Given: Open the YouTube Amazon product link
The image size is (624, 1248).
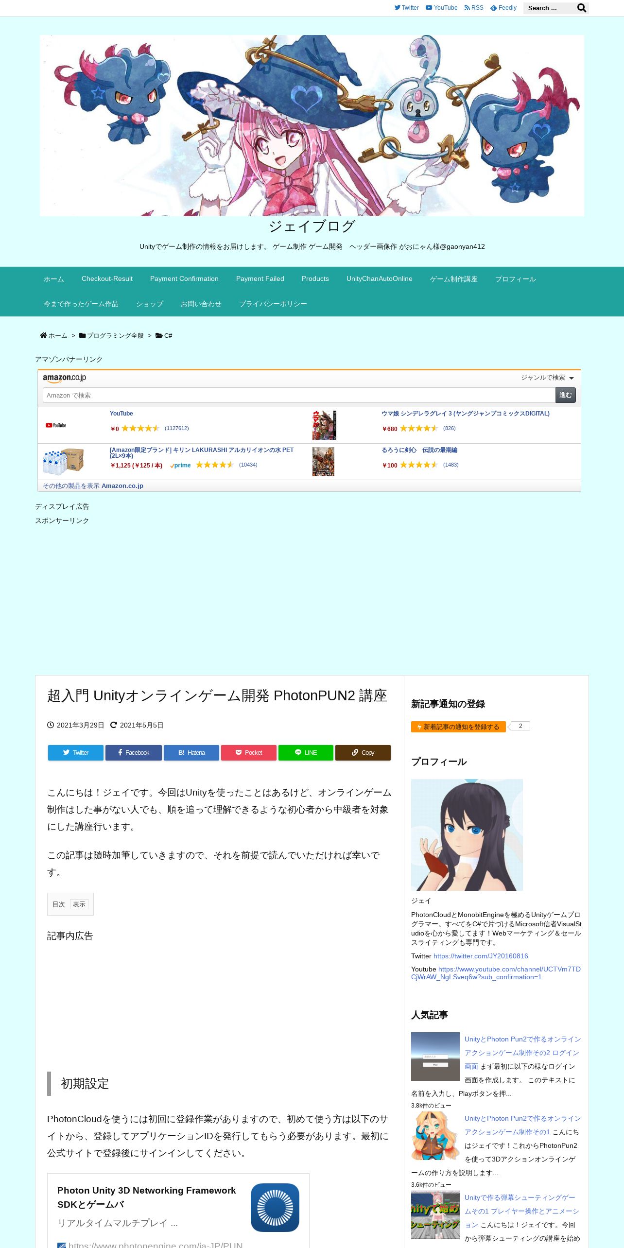Looking at the screenshot, I should 121,414.
